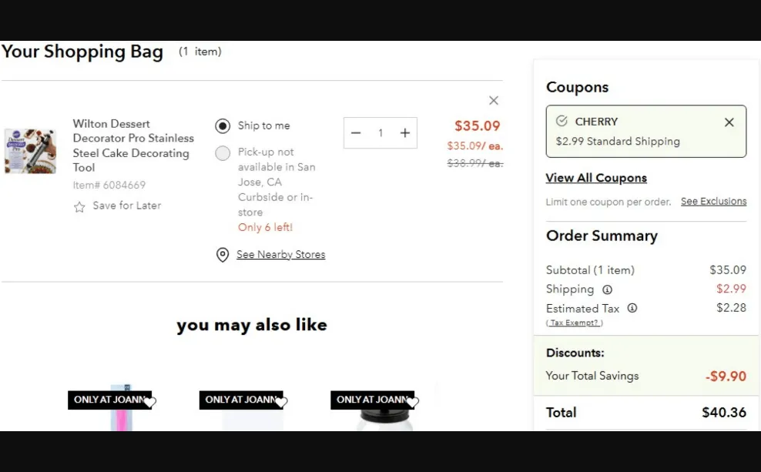Select the Ship to me option
The height and width of the screenshot is (472, 761).
coord(223,126)
